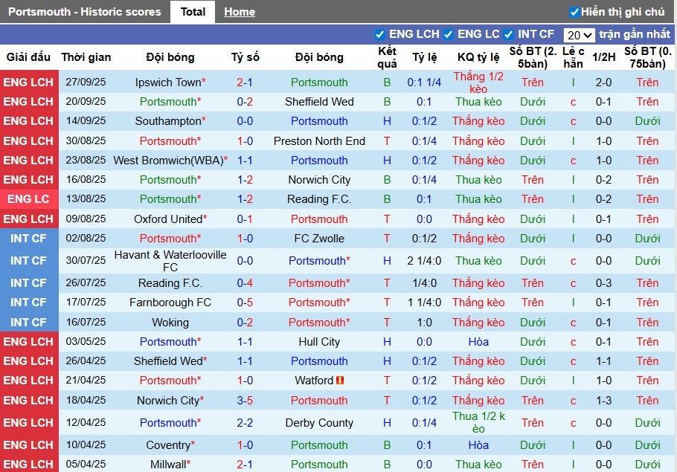Click the 3-5 score in the Norwich City row
The image size is (677, 472).
tap(245, 400)
